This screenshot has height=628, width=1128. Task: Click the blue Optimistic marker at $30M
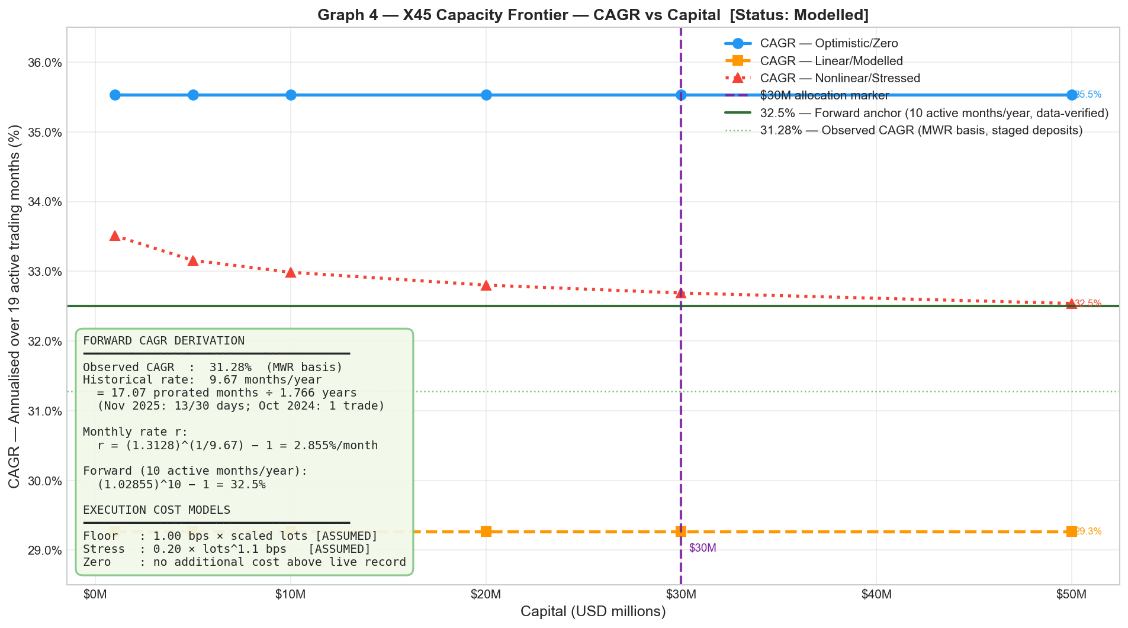681,95
